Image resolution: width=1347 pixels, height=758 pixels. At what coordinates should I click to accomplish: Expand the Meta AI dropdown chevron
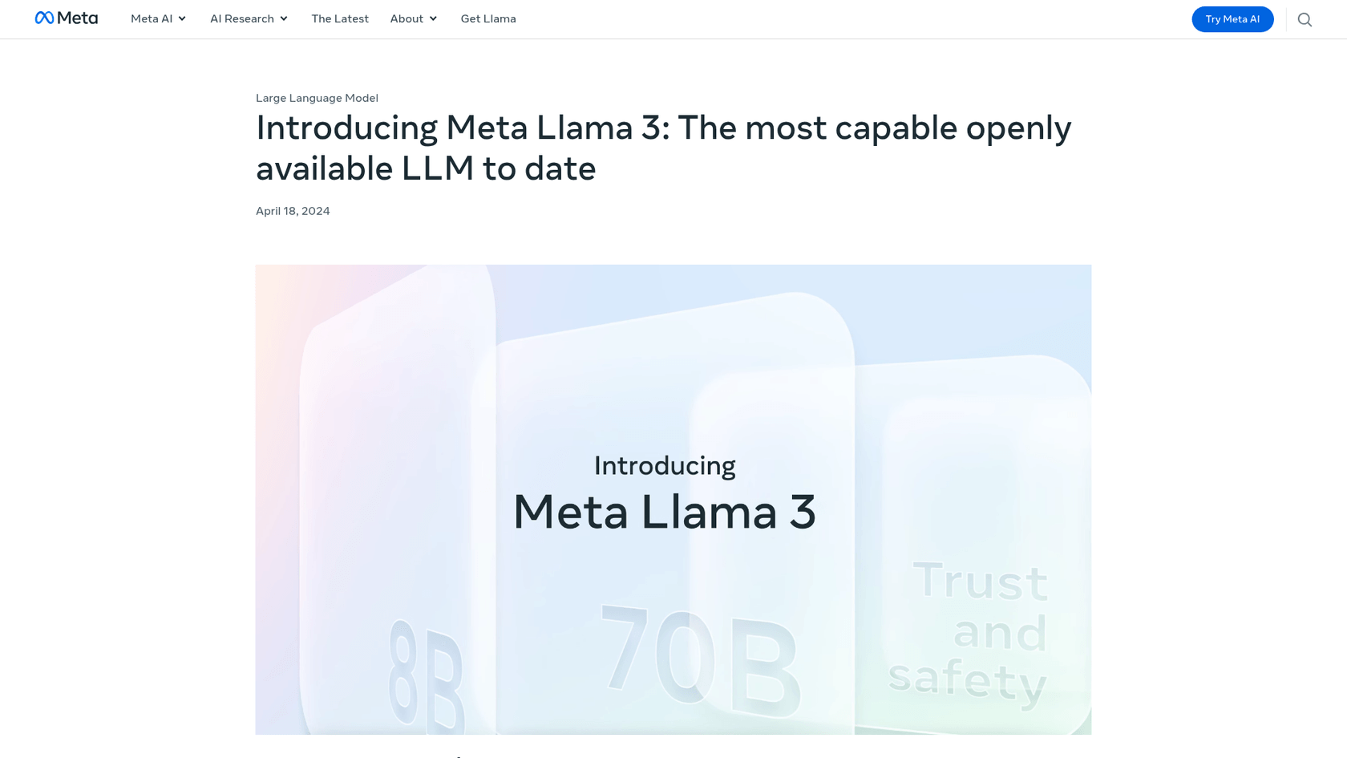(183, 18)
